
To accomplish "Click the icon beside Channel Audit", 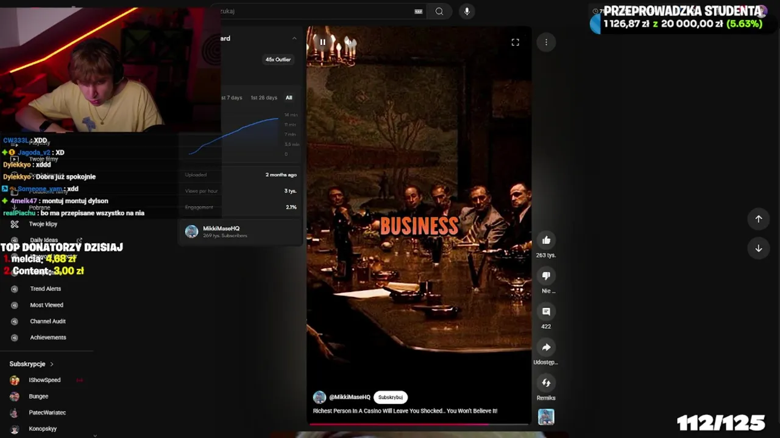I will tap(15, 321).
